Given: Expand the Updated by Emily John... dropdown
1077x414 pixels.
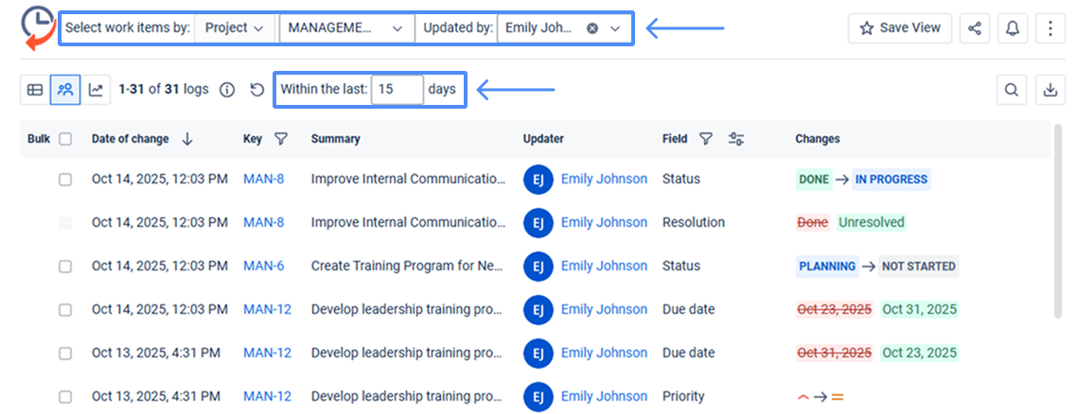Looking at the screenshot, I should point(615,28).
